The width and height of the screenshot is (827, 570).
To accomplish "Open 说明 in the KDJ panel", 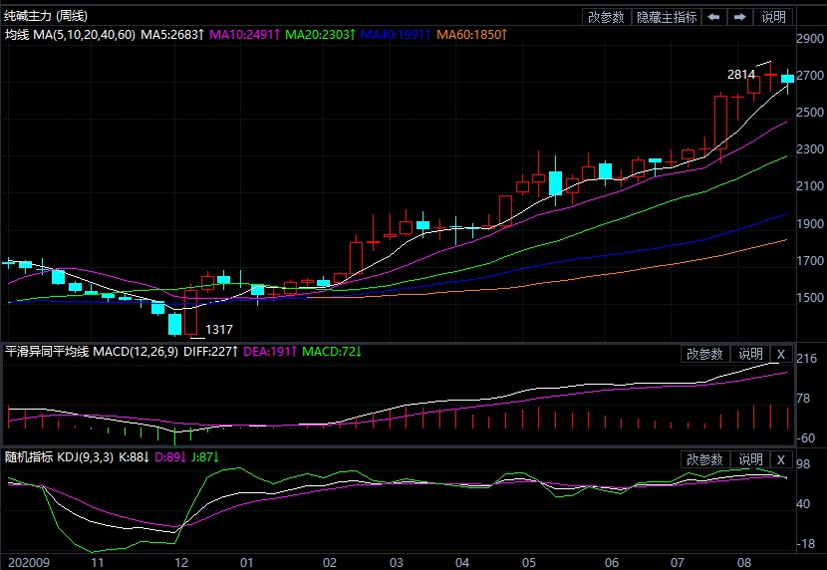I will pos(750,459).
